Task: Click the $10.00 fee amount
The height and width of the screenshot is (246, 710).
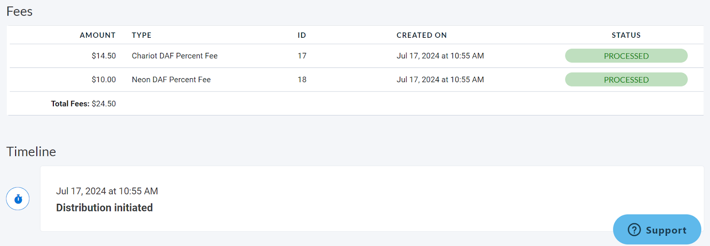Action: [x=104, y=80]
